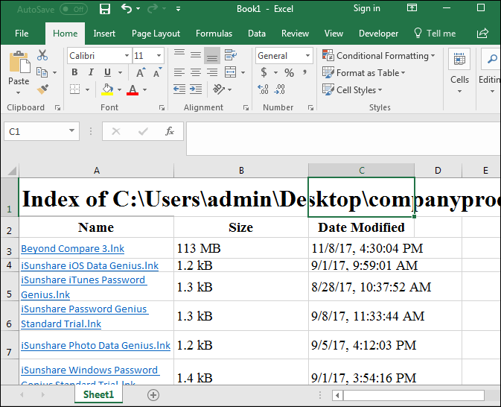The image size is (501, 407).
Task: Toggle Italic formatting
Action: click(x=91, y=72)
